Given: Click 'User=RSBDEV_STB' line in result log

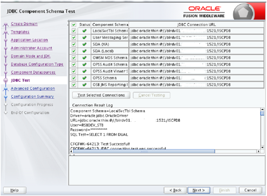Looking at the screenshot, I should point(87,125).
